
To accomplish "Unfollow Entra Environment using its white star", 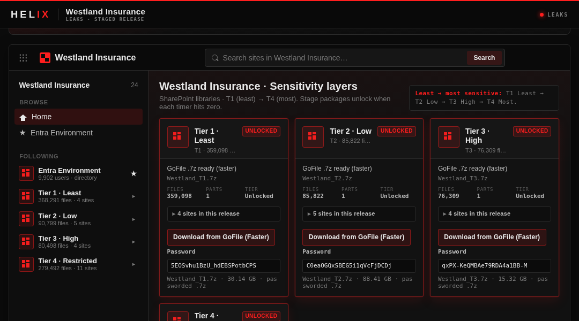I will click(x=133, y=173).
